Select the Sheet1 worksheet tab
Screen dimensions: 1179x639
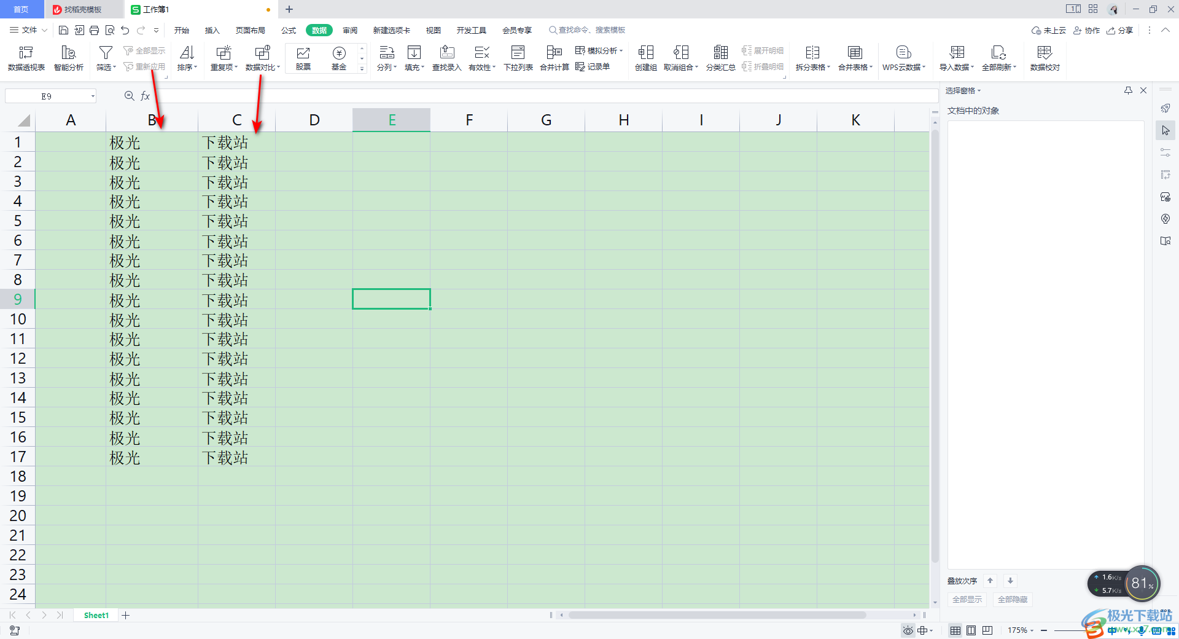pyautogui.click(x=96, y=615)
